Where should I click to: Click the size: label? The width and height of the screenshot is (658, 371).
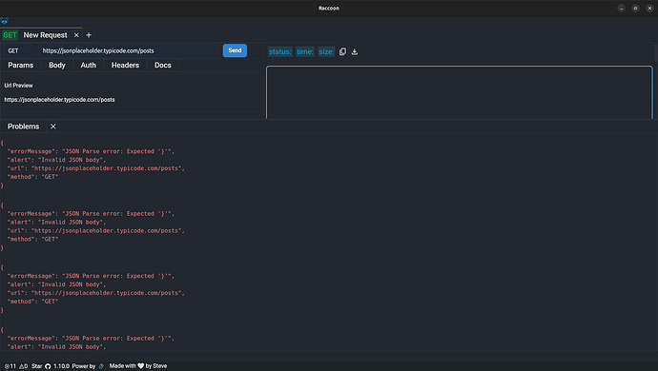[326, 51]
